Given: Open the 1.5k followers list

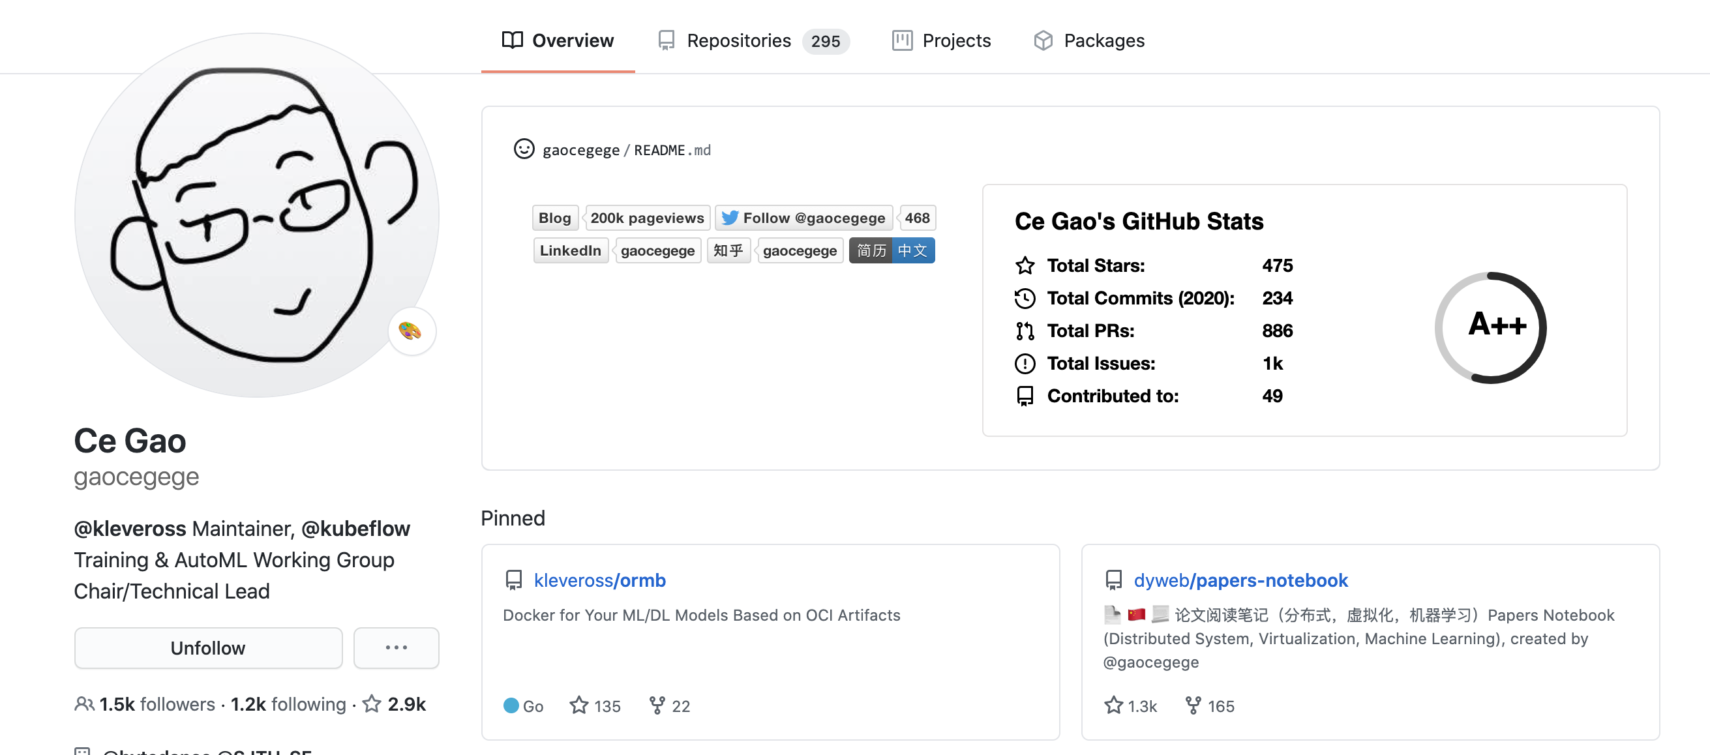Looking at the screenshot, I should pyautogui.click(x=157, y=704).
